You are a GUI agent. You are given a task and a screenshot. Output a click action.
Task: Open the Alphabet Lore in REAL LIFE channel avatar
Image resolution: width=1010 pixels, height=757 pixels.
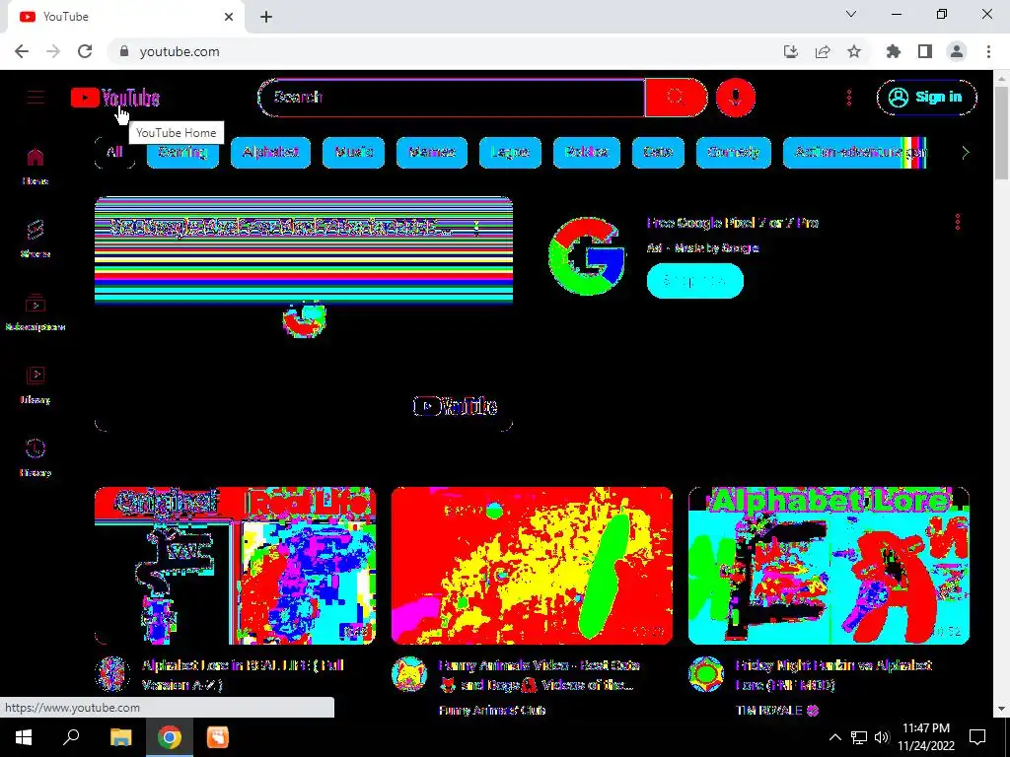point(112,674)
